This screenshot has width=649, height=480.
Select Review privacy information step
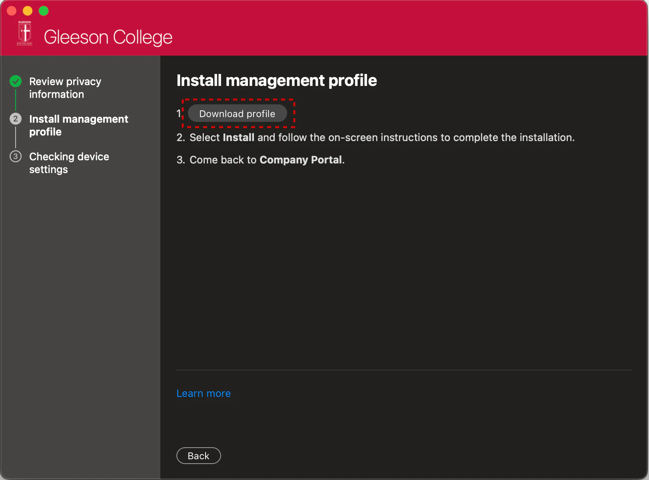pyautogui.click(x=65, y=88)
